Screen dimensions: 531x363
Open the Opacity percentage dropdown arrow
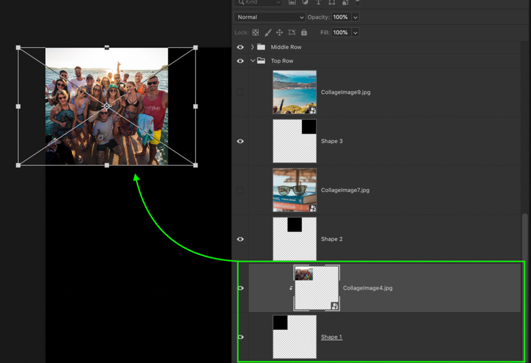tap(355, 17)
